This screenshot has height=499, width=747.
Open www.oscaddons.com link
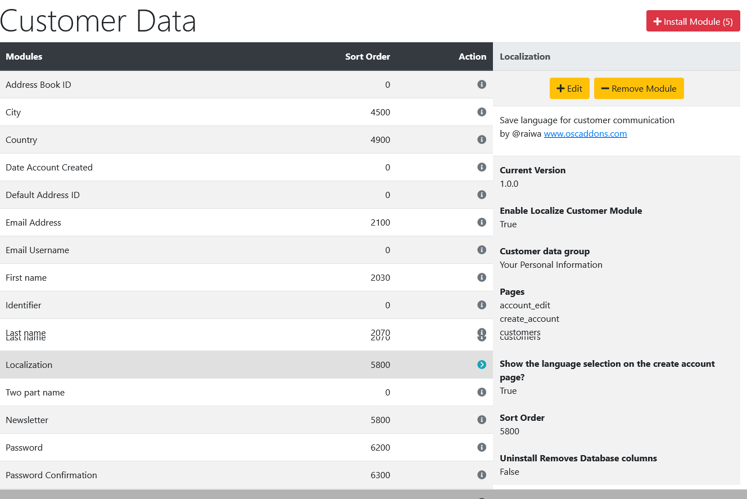pos(586,134)
